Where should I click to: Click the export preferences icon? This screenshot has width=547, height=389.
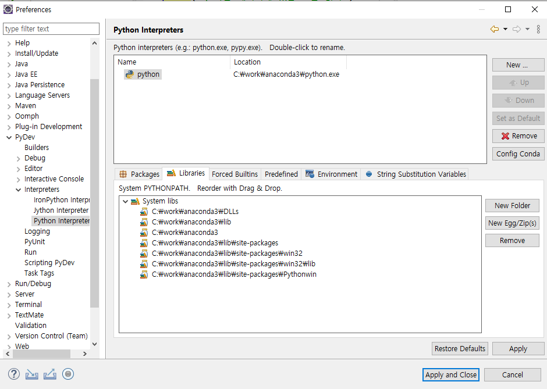(50, 374)
